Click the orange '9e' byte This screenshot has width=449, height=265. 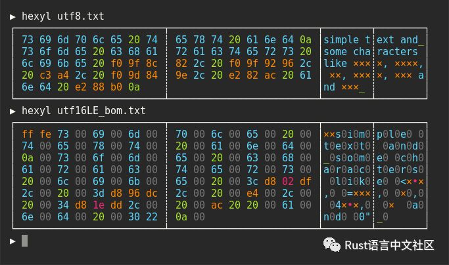pos(181,75)
